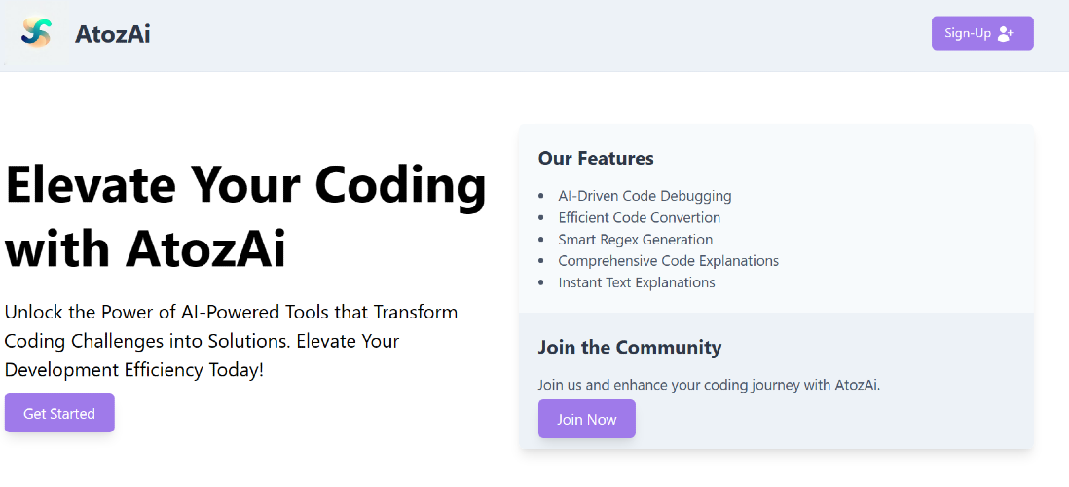
Task: Click Instant Text Explanations list item
Action: (x=637, y=282)
